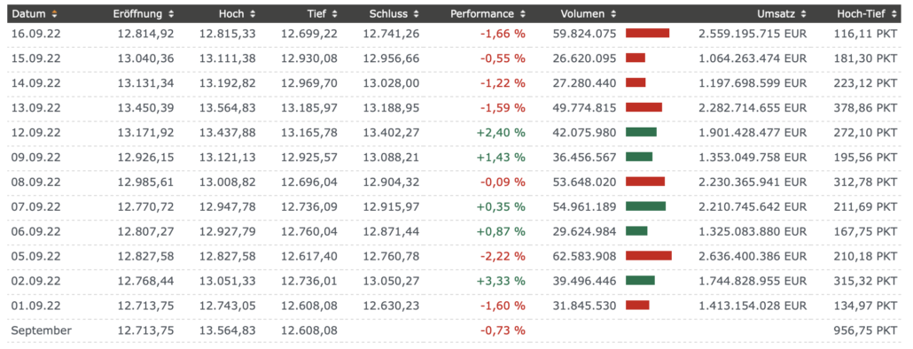Click turnover 2.636.400.386 EUR cell

753,256
